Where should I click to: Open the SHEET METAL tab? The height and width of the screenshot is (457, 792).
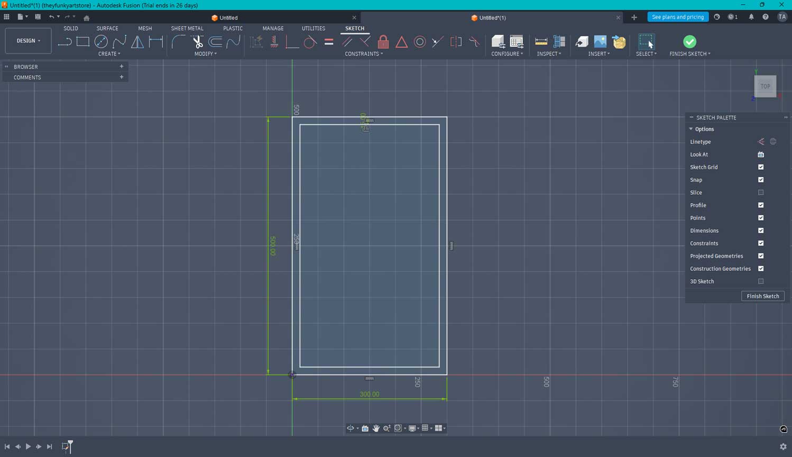187,29
